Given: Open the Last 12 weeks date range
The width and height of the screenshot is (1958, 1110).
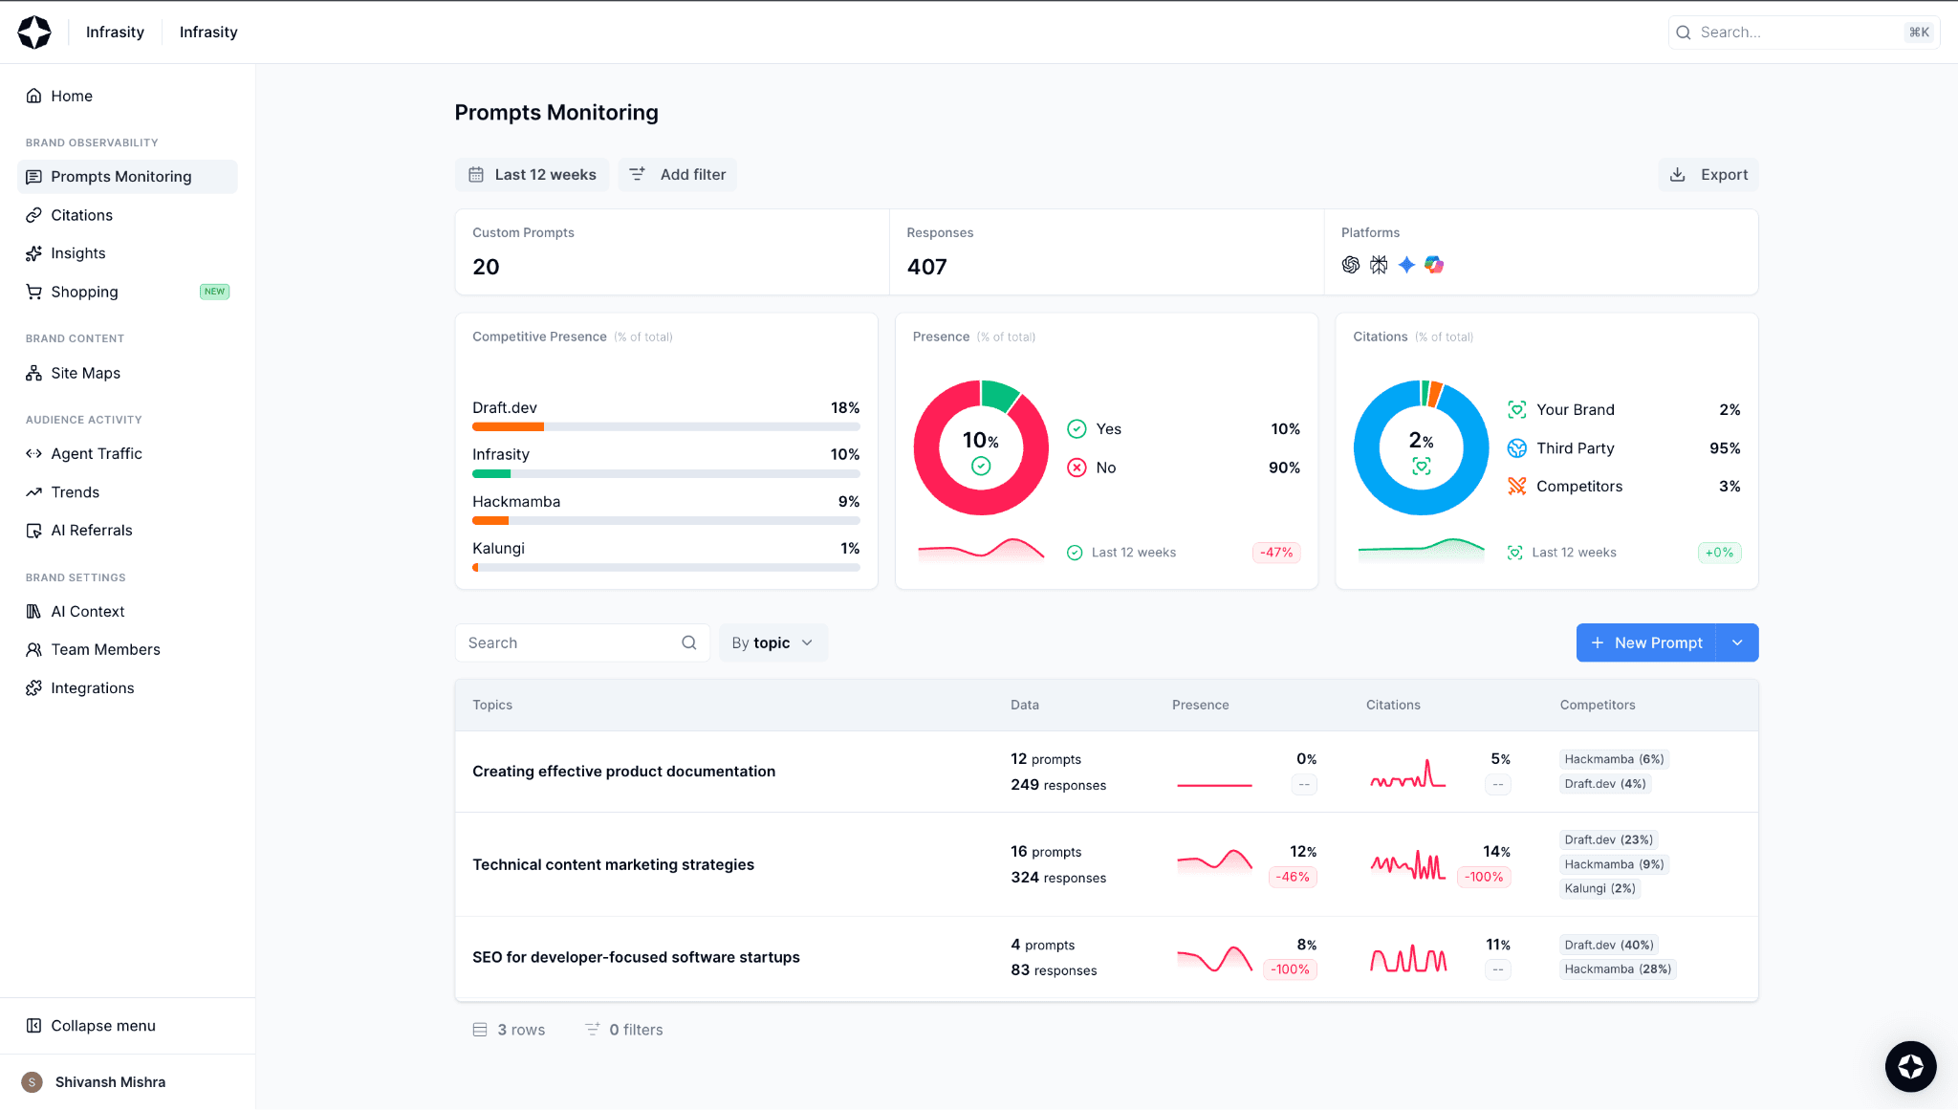Looking at the screenshot, I should 532,175.
